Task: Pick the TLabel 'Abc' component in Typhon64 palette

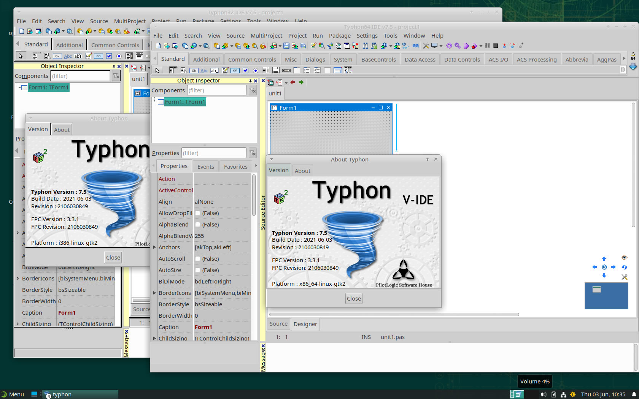Action: coord(204,70)
